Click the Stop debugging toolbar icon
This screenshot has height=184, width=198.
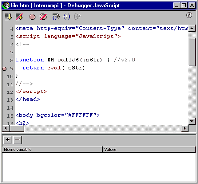coord(19,17)
